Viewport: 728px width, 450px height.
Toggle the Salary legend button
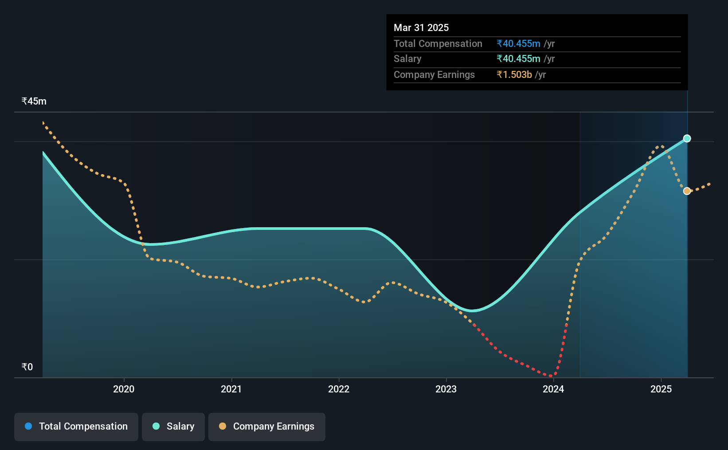point(173,427)
